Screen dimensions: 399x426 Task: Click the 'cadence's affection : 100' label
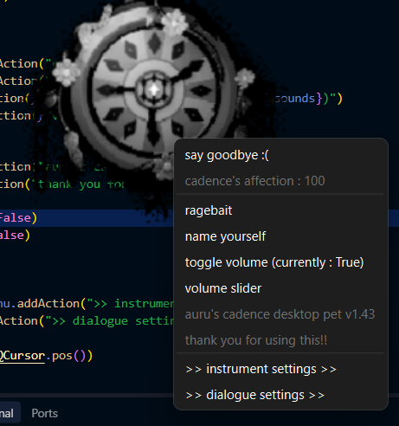(254, 181)
